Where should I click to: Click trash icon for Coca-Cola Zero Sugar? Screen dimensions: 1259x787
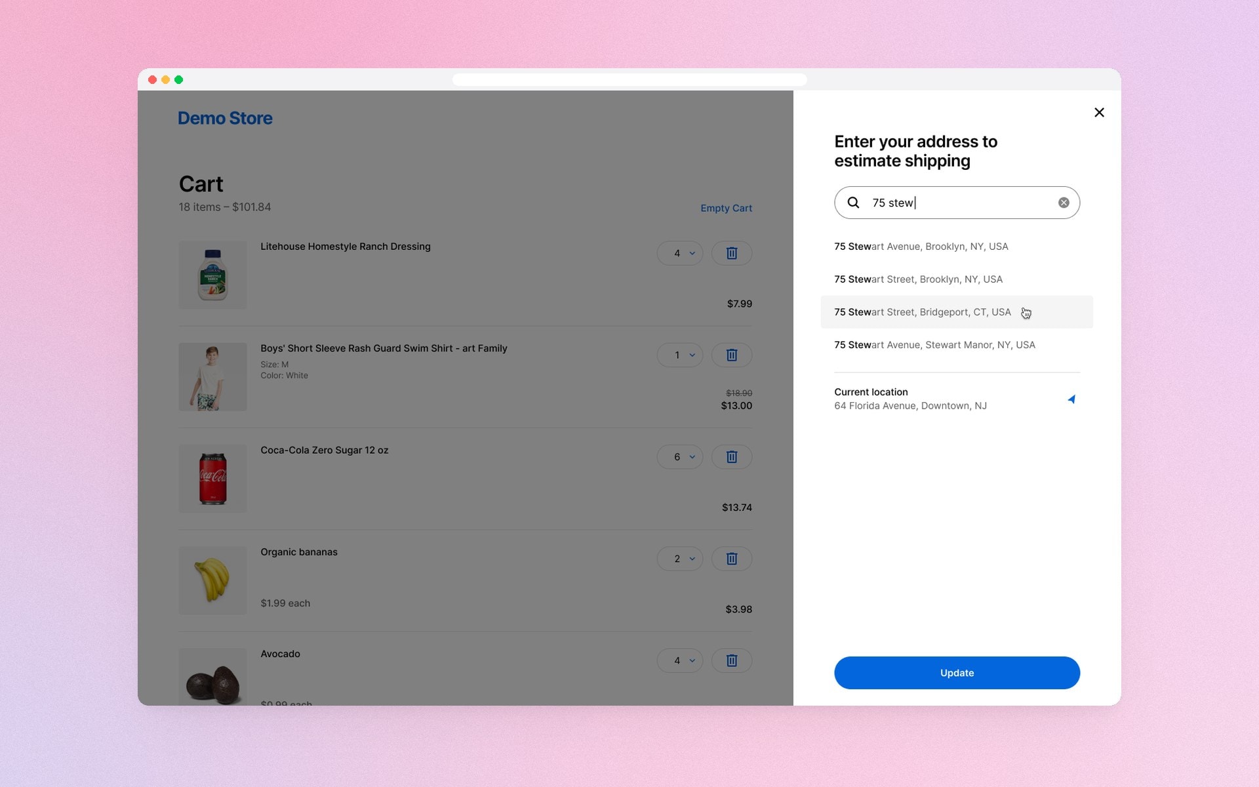732,456
